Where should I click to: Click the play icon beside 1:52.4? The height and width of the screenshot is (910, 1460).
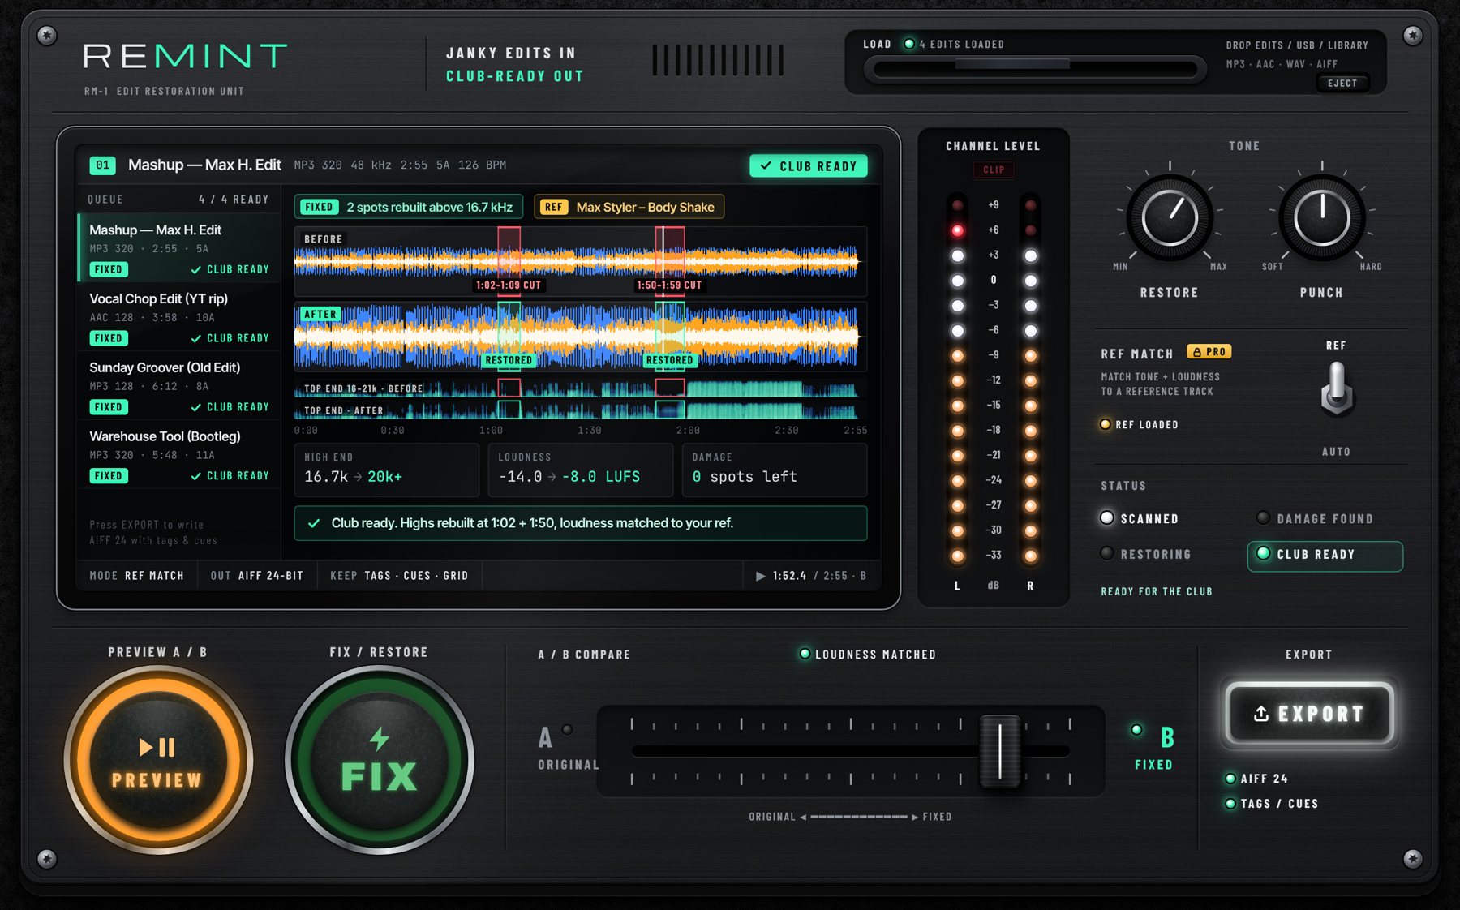[760, 576]
